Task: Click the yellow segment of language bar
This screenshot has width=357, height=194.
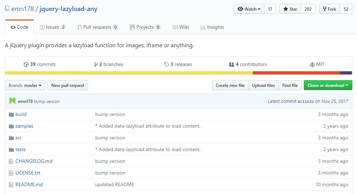Action: pyautogui.click(x=129, y=73)
